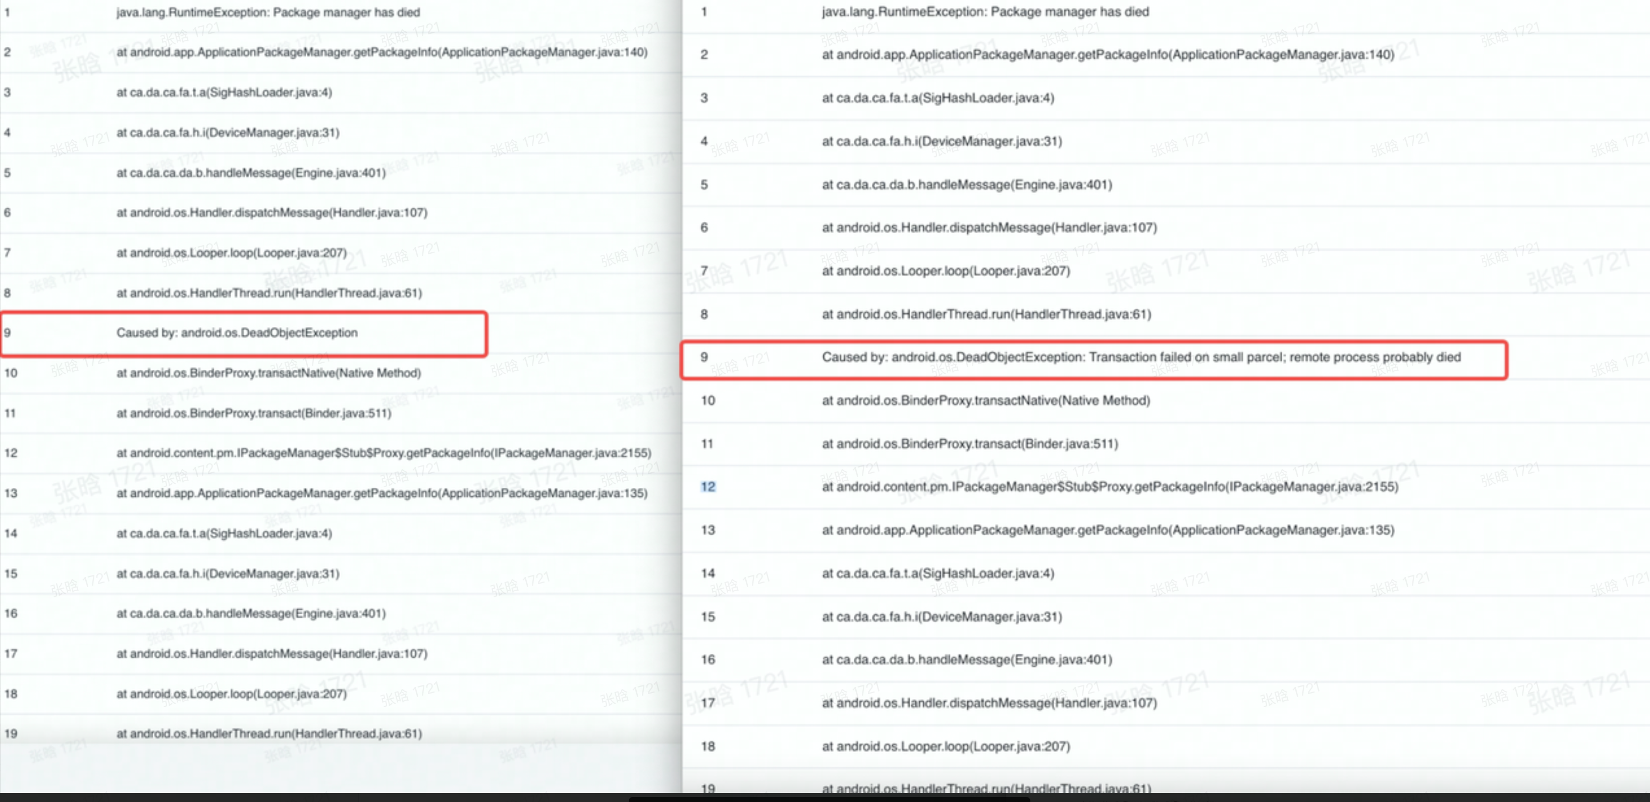Click left panel line 4 DeviceManager.java:31 text
1650x802 pixels.
[x=228, y=133]
